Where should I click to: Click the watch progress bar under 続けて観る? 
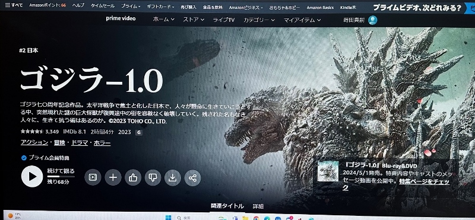pyautogui.click(x=61, y=177)
